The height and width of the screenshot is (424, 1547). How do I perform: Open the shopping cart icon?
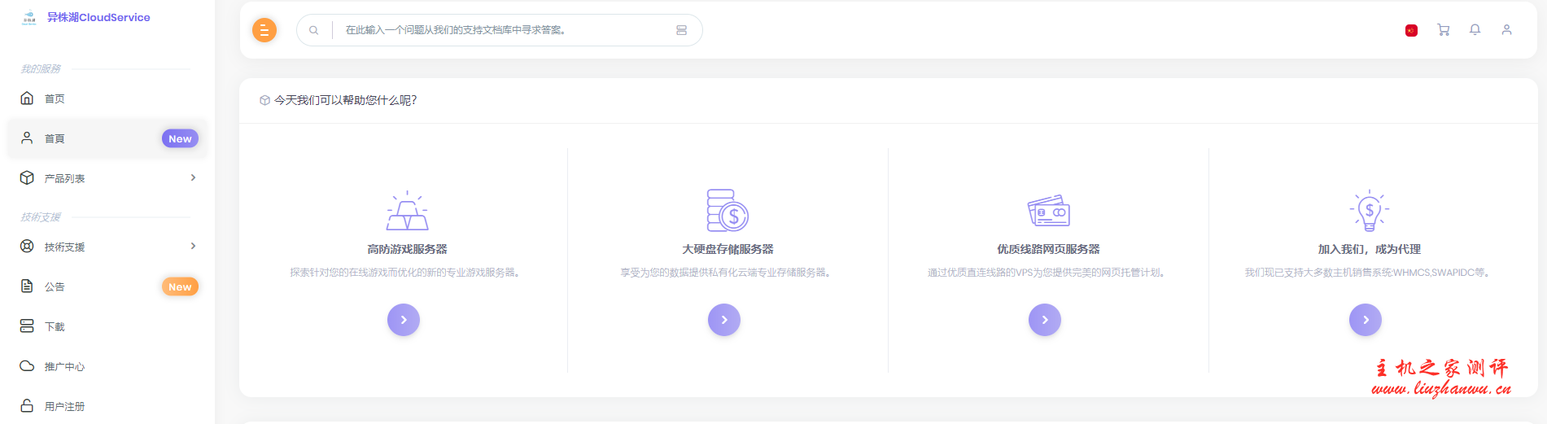(x=1443, y=30)
